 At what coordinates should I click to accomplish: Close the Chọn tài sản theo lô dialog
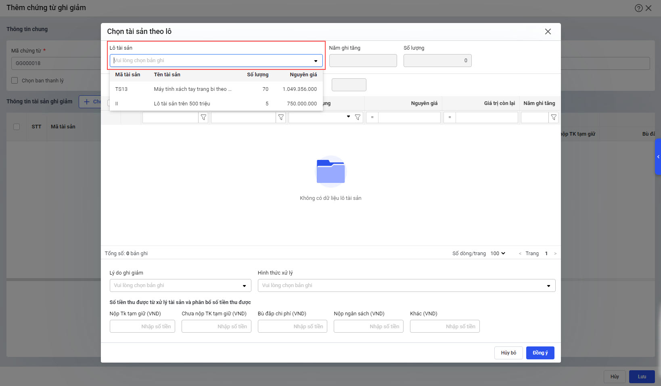[x=548, y=31]
